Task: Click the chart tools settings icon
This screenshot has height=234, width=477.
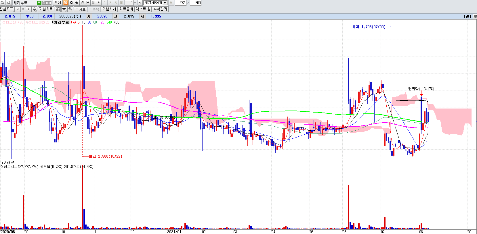Action: [x=58, y=9]
